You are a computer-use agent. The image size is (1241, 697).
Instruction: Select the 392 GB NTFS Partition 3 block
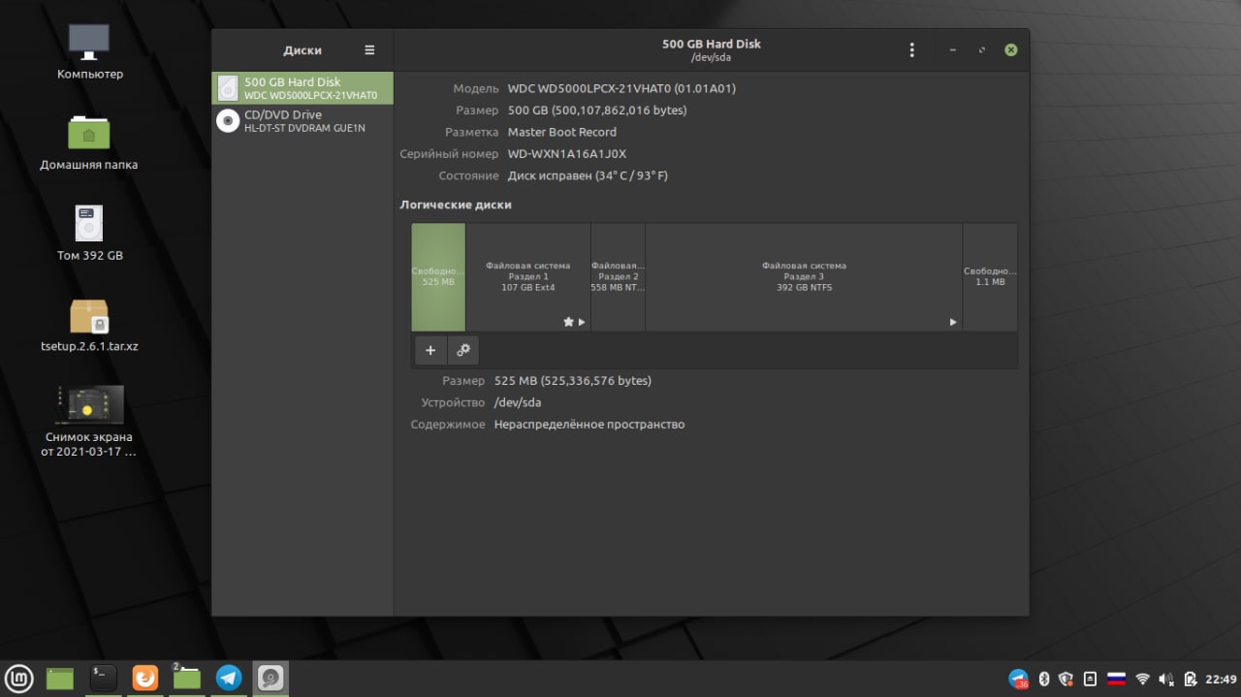tap(804, 277)
